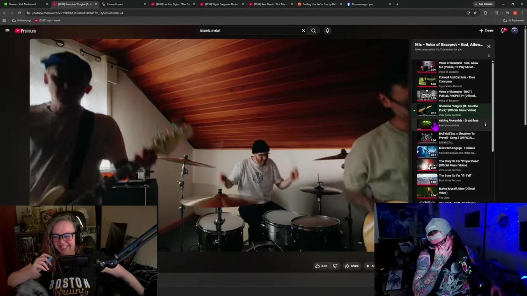
Task: Open the Create menu
Action: pos(486,30)
